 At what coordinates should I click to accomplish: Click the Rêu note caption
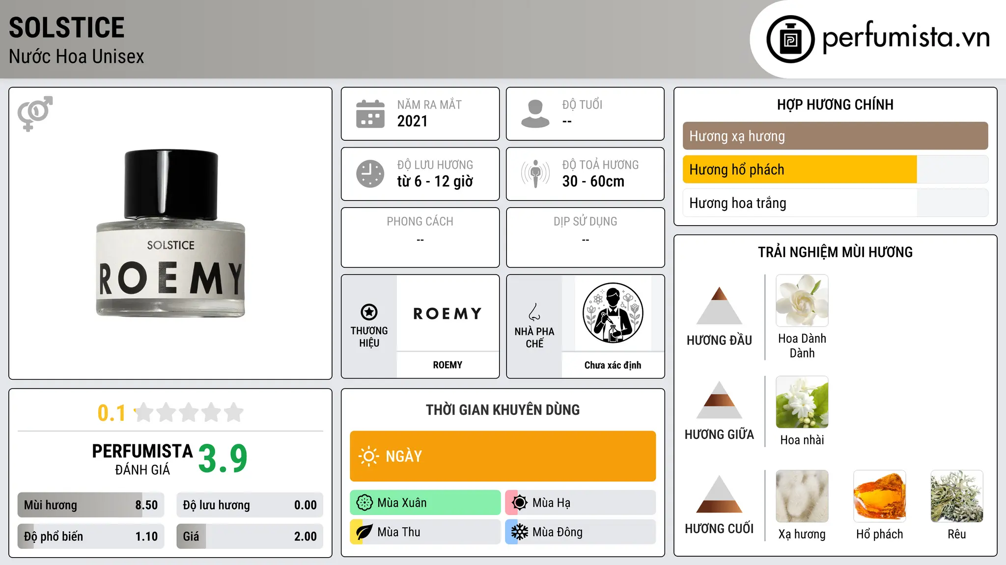coord(957,534)
